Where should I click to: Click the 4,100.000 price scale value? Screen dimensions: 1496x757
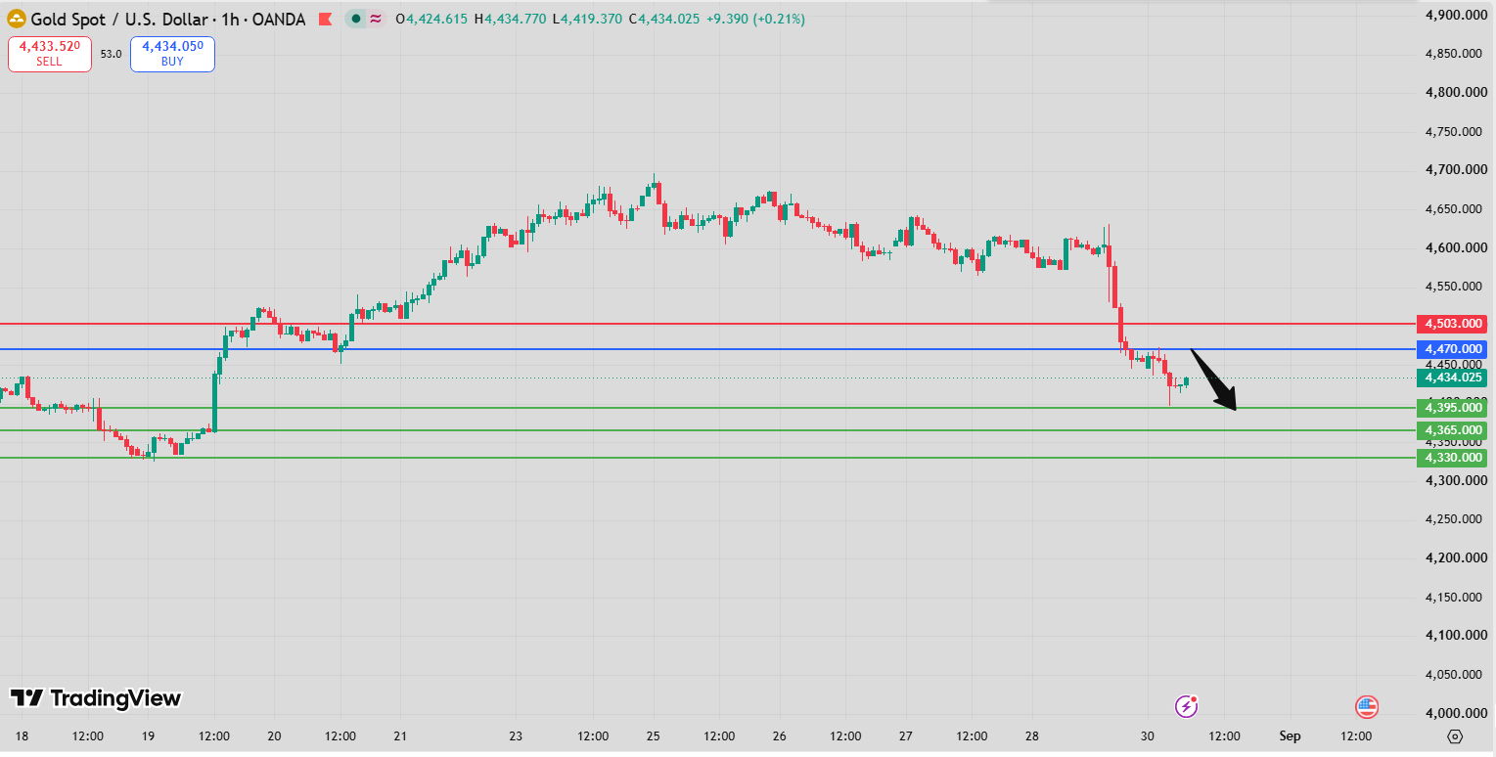coord(1455,636)
